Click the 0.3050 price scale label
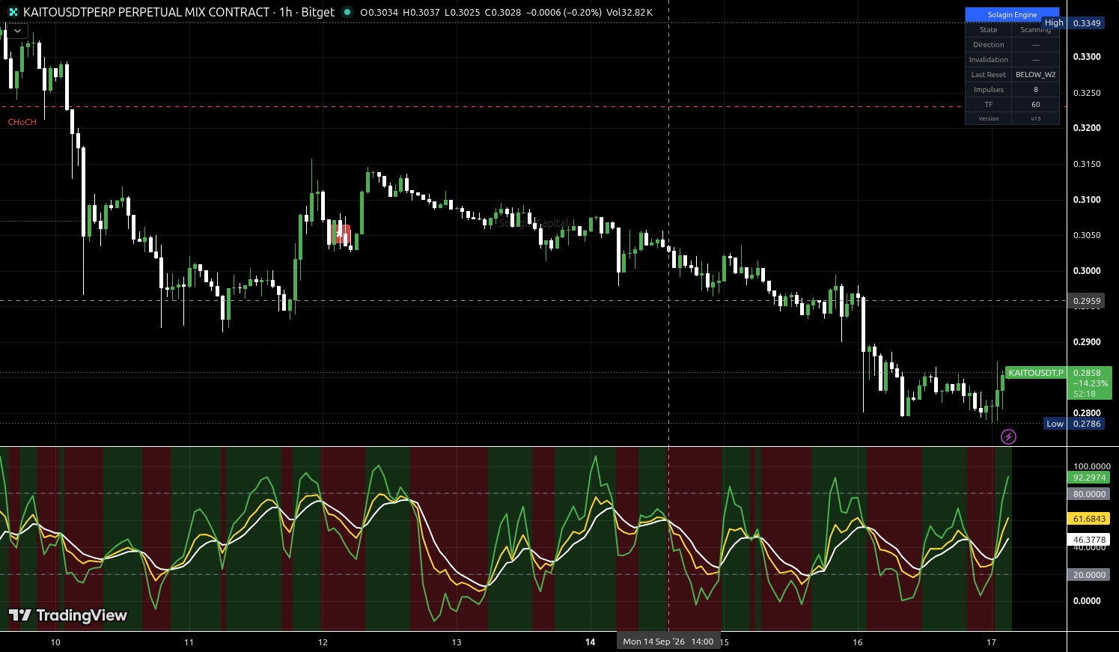 [x=1087, y=235]
